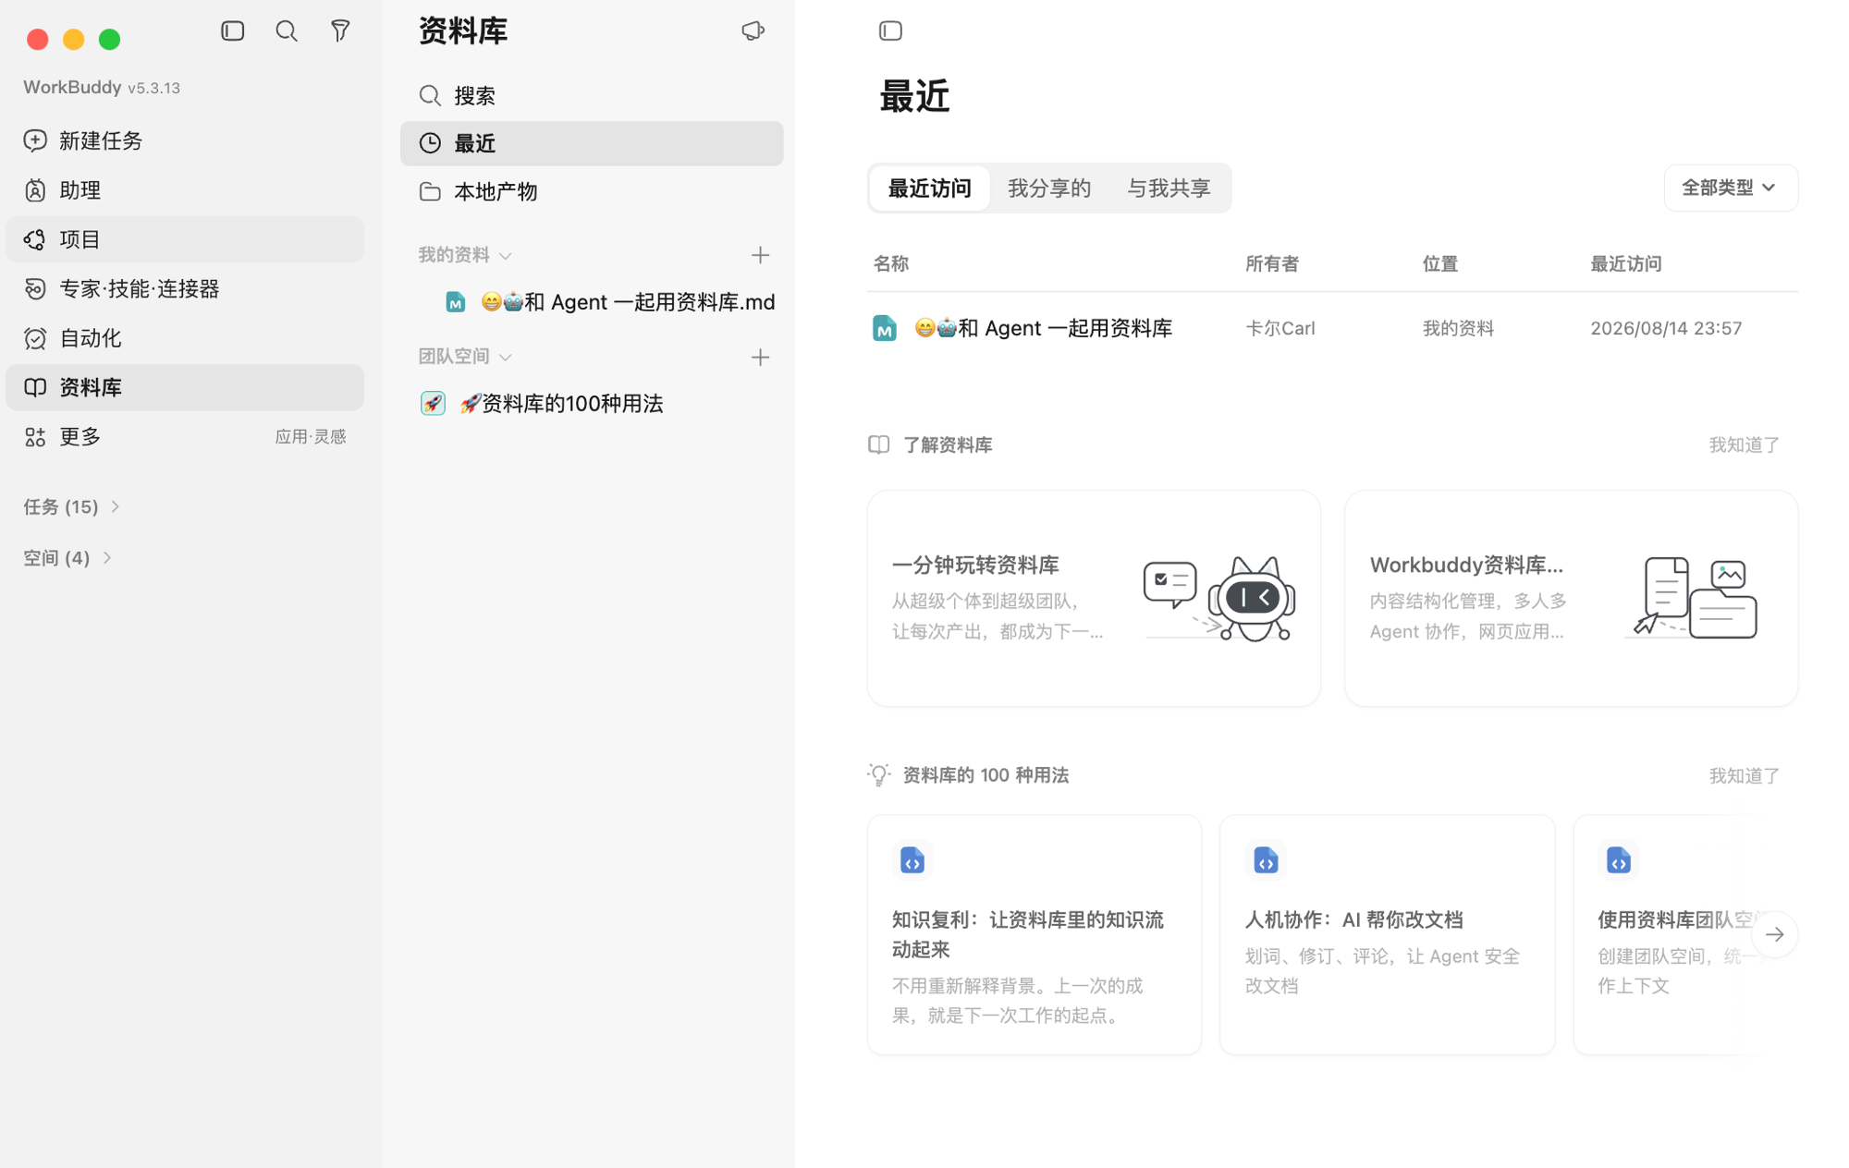Switch to the 我分享的 tab
This screenshot has width=1849, height=1168.
(x=1049, y=189)
